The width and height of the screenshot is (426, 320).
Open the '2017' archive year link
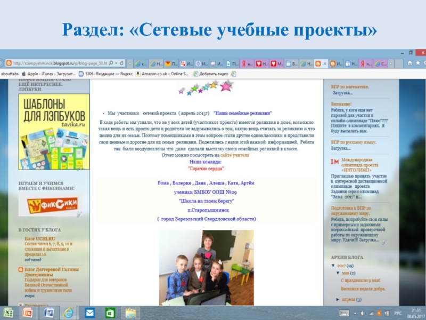[x=341, y=266]
